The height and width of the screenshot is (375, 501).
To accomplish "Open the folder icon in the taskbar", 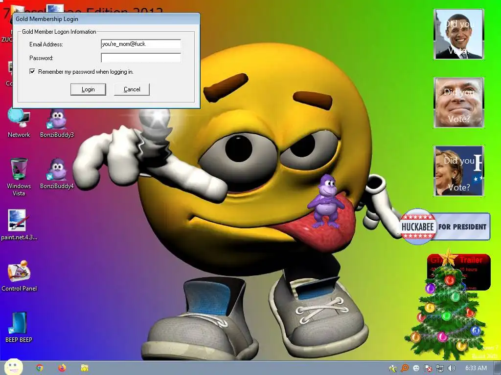I will (84, 368).
